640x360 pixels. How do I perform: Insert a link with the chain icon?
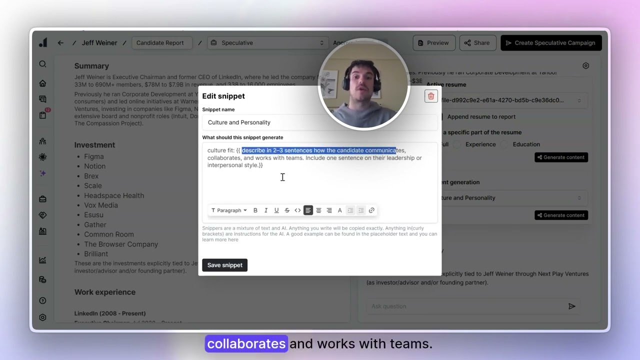371,210
